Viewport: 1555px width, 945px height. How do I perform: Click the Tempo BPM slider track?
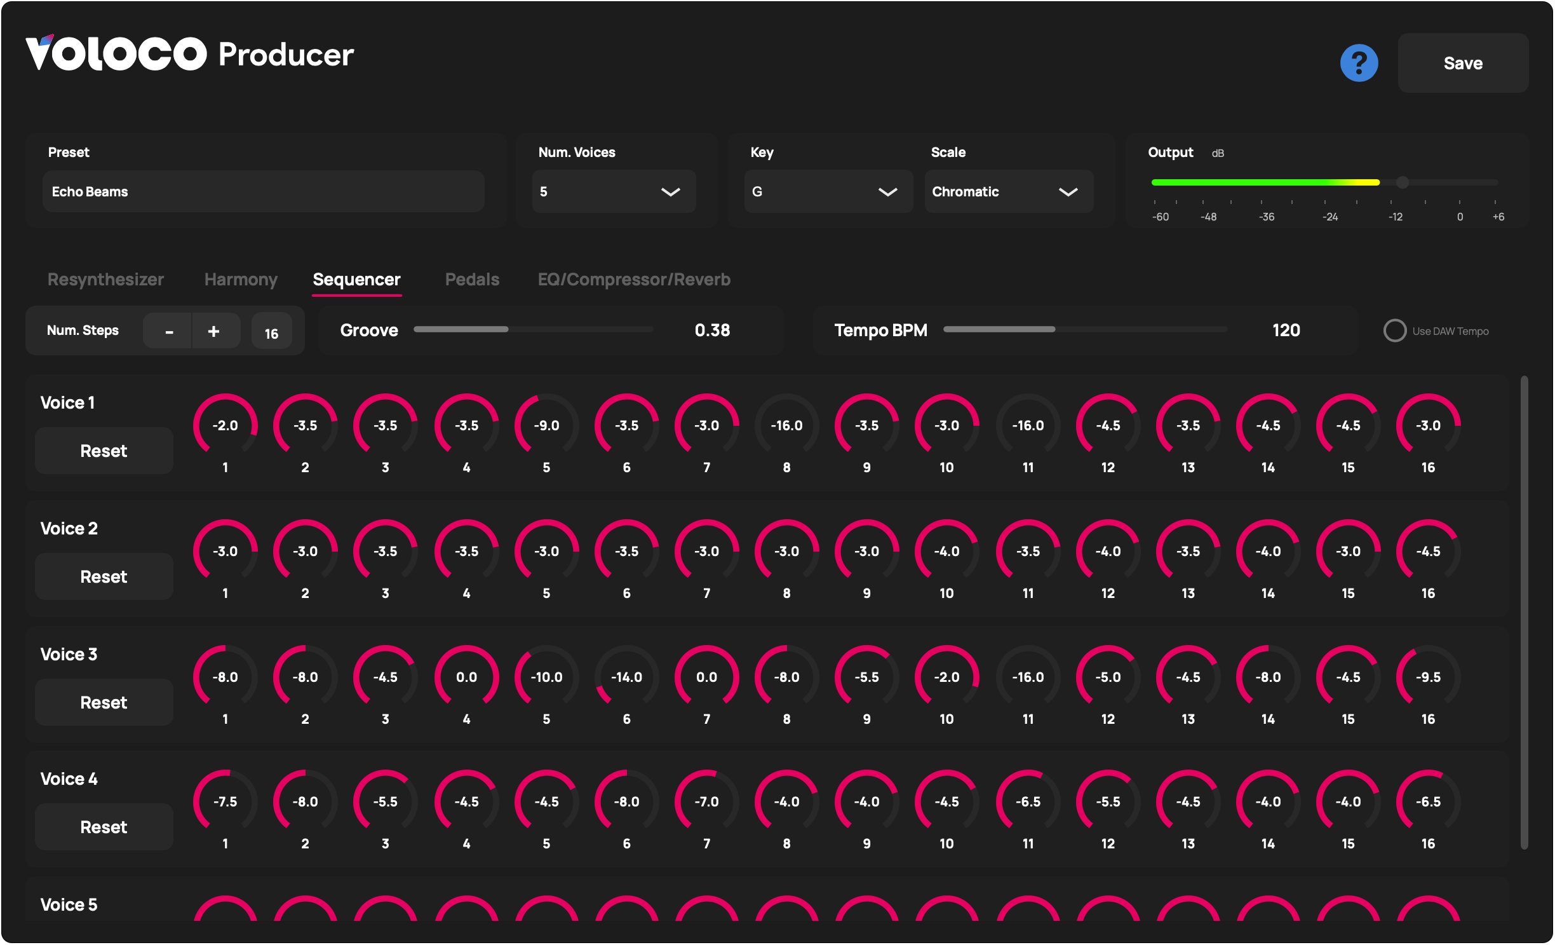pos(1085,329)
